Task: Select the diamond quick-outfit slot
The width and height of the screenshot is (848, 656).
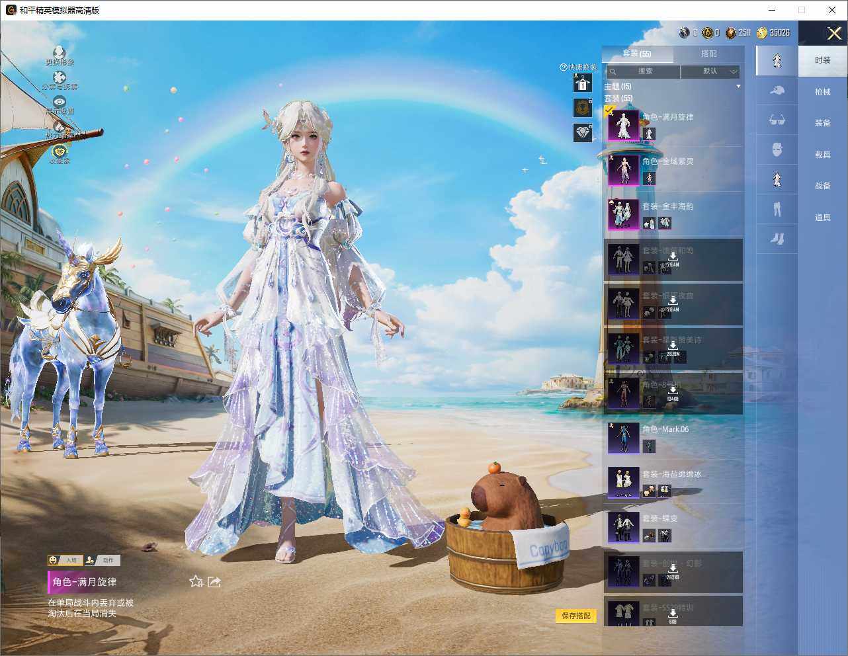Action: click(x=582, y=132)
